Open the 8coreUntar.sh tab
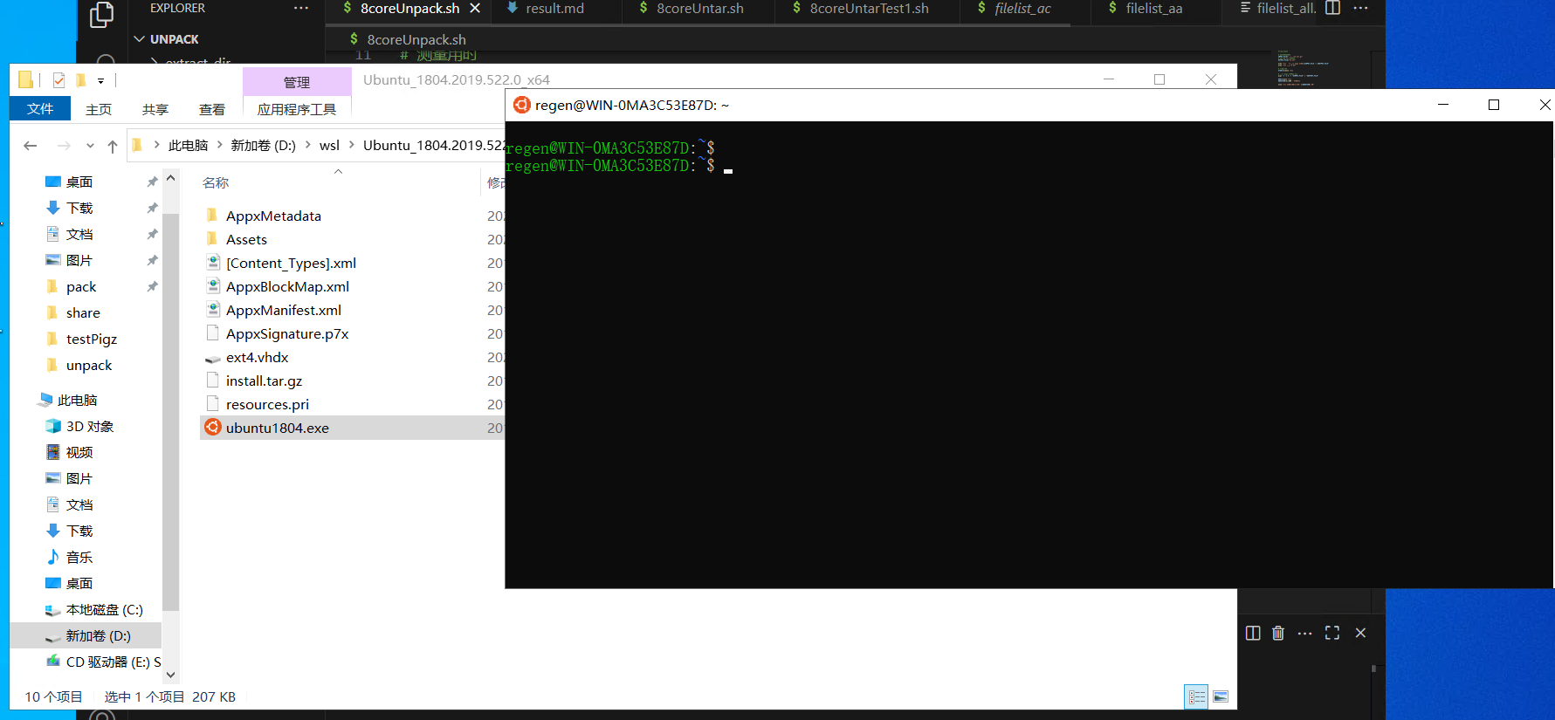 (x=699, y=9)
